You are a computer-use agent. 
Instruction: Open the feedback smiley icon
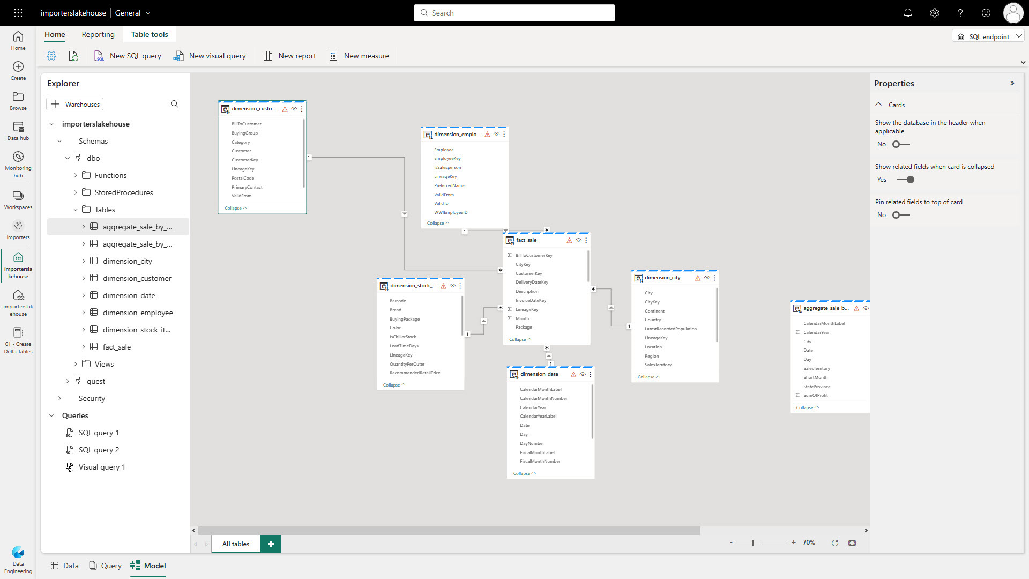[x=986, y=13]
